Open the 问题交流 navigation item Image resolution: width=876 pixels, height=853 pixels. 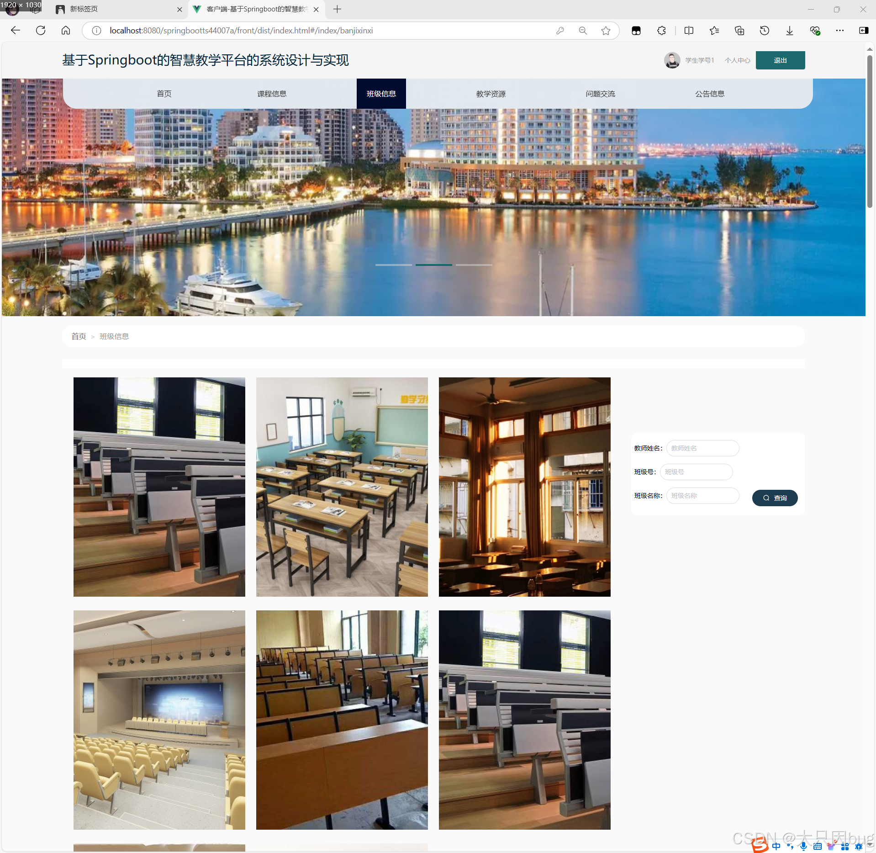[601, 94]
